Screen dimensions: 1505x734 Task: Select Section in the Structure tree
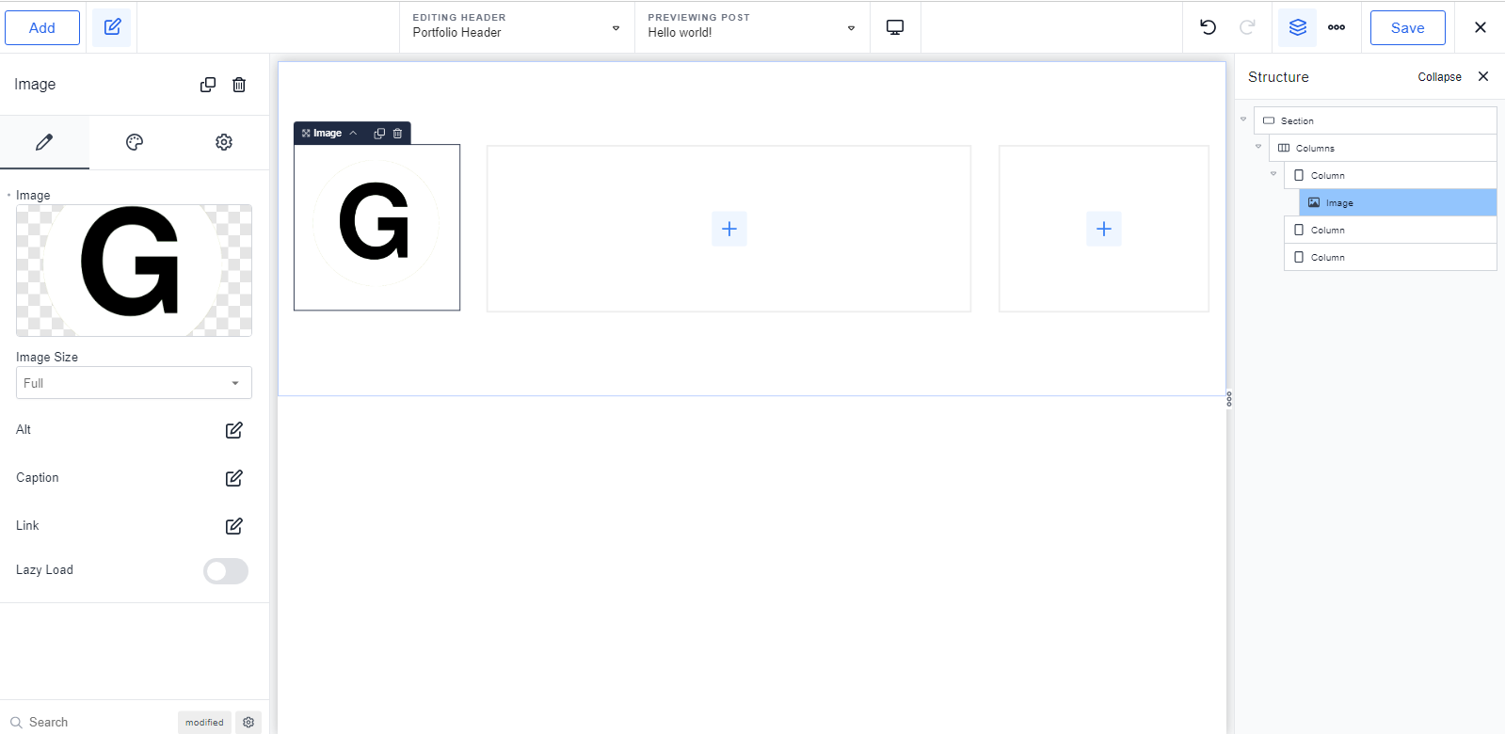click(x=1375, y=120)
